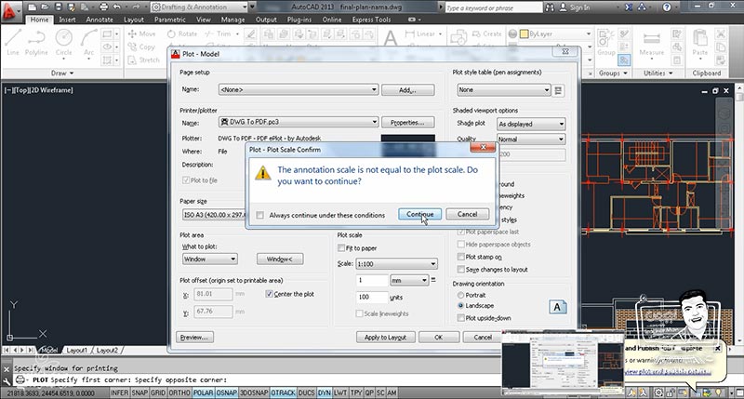
Task: Click Apply to Layout button
Action: [x=385, y=338]
